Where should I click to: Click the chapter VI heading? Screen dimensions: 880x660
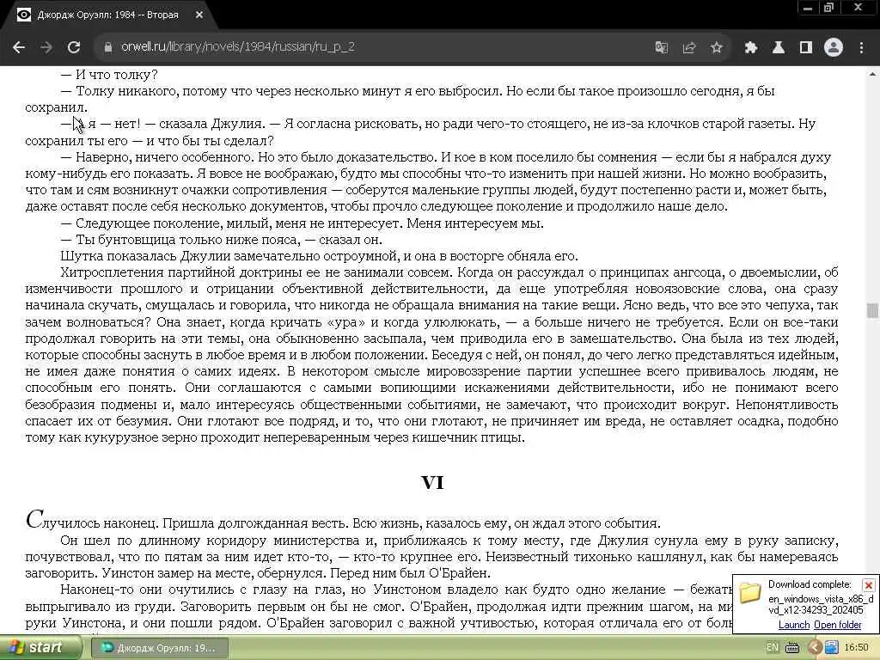click(x=432, y=483)
